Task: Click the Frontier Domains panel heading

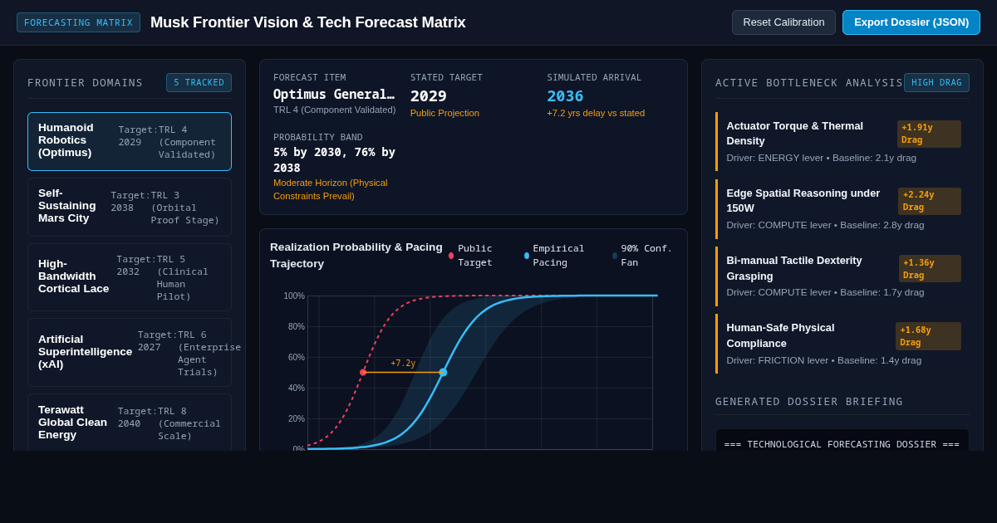Action: [x=86, y=83]
